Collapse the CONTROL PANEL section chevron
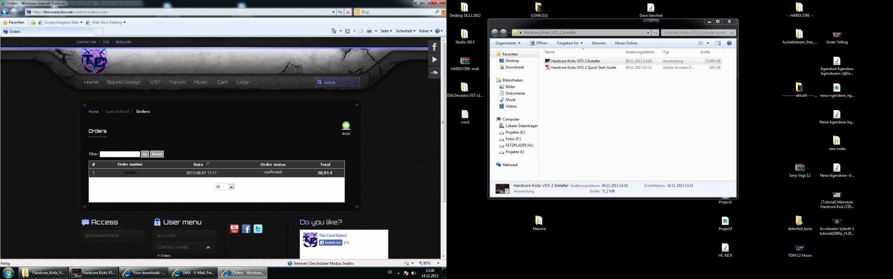The height and width of the screenshot is (279, 893). [x=208, y=247]
